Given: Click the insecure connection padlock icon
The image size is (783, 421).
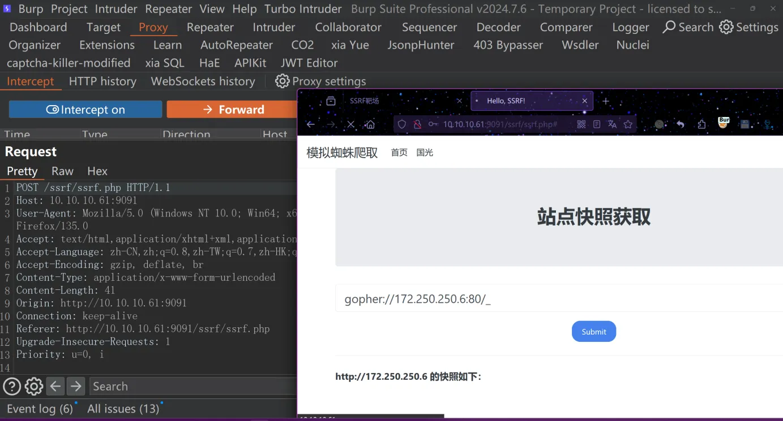Looking at the screenshot, I should (x=417, y=124).
